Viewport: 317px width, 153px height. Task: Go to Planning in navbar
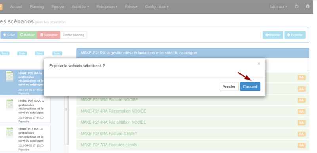pyautogui.click(x=37, y=7)
